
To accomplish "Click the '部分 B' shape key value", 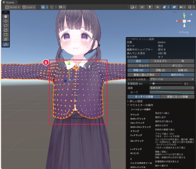I will 162,50.
